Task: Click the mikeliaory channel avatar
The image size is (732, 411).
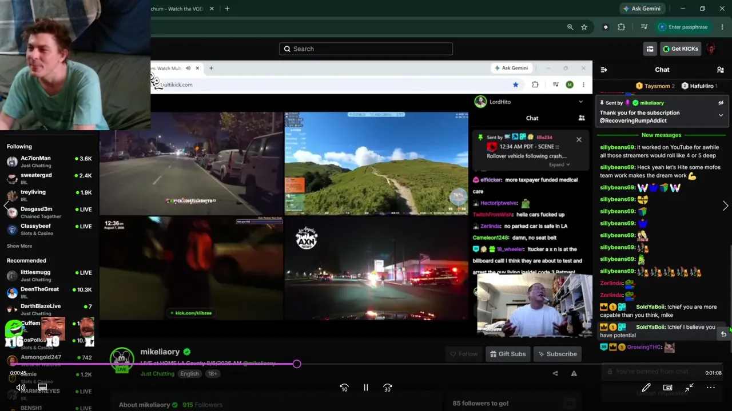Action: (x=122, y=360)
